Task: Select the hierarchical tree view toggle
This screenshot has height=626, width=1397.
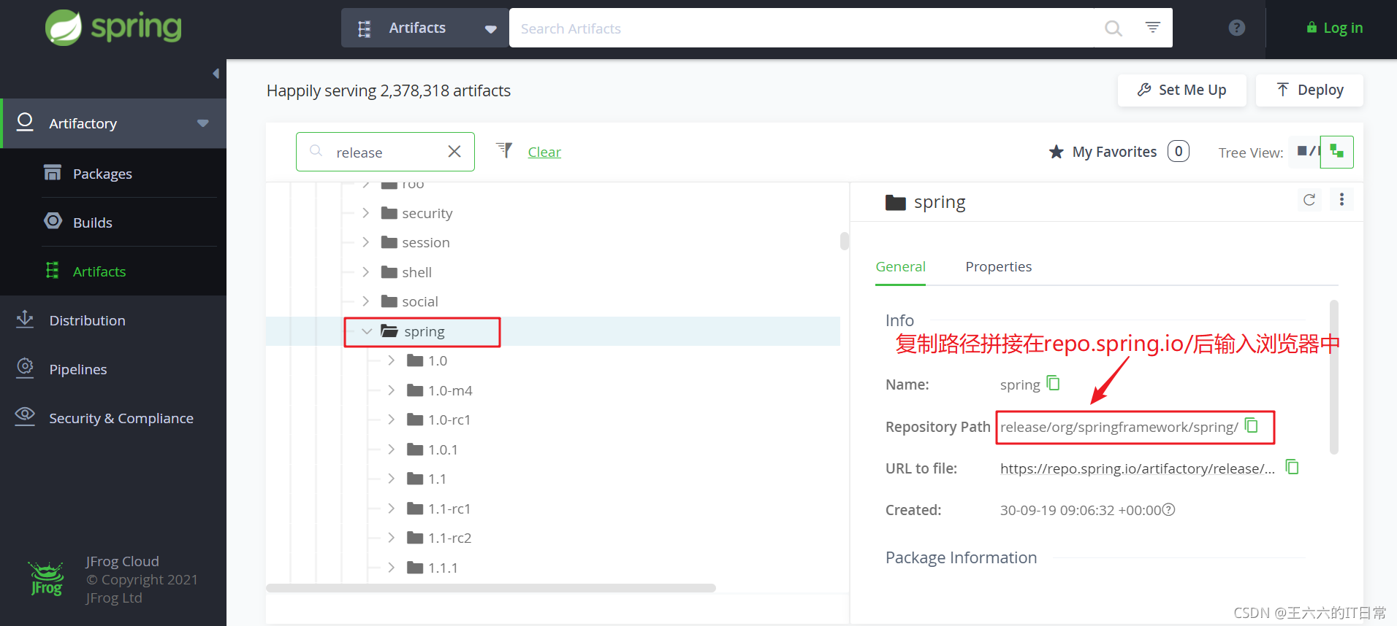Action: click(1336, 152)
